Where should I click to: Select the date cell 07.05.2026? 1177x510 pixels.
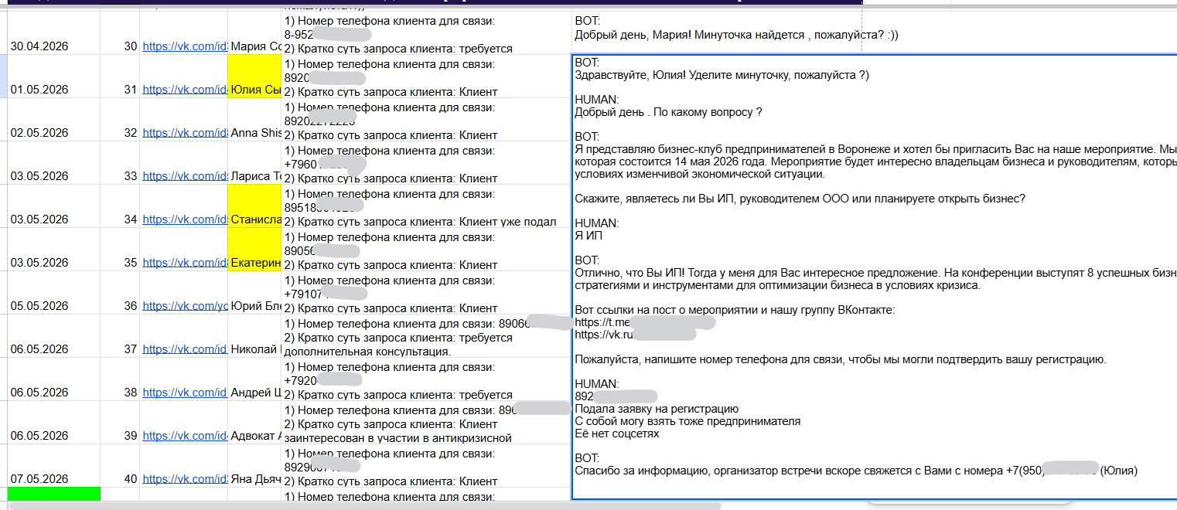point(53,466)
